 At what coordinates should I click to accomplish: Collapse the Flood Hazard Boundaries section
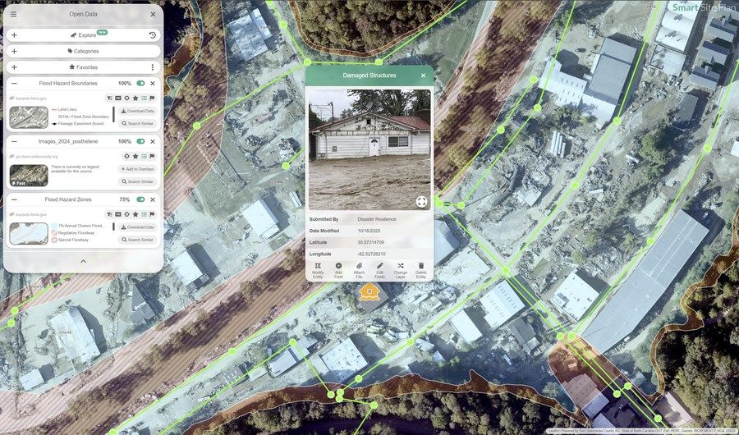point(14,84)
